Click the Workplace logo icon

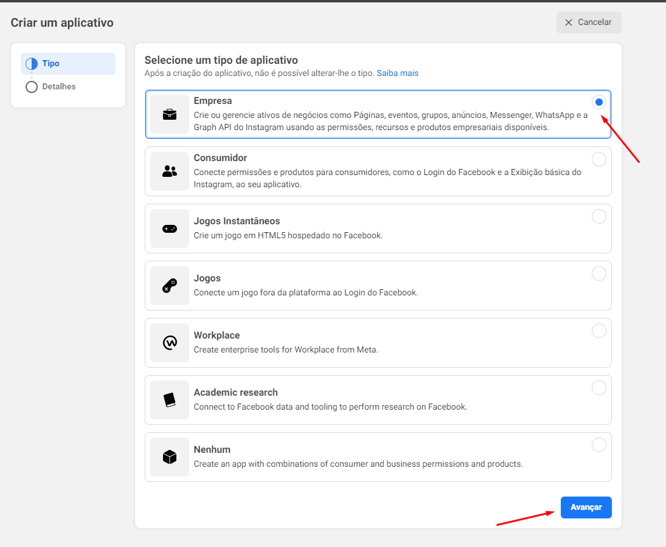170,342
